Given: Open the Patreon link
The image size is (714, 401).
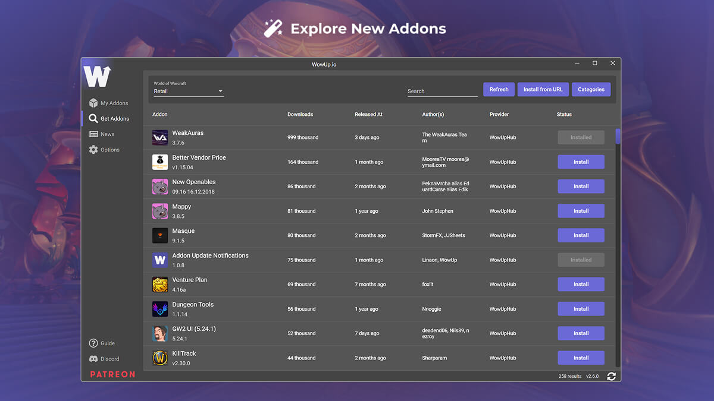Looking at the screenshot, I should point(112,374).
